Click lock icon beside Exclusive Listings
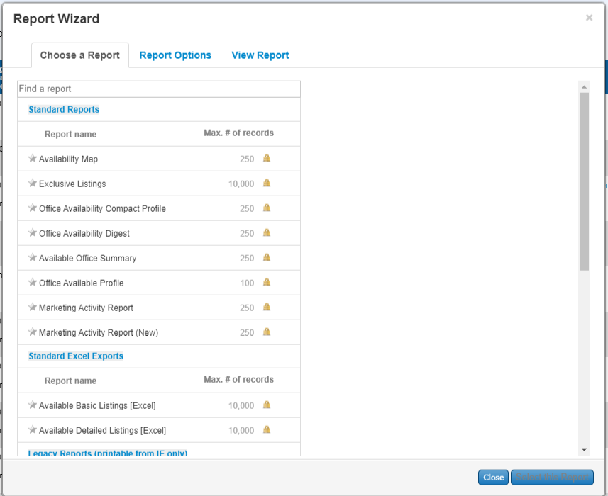Screen dimensions: 608x496 coord(267,183)
